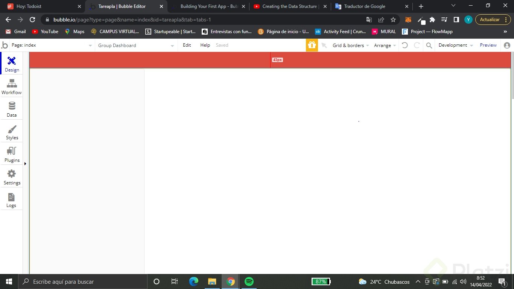Close the Hoy: Todoist tab

[x=79, y=6]
